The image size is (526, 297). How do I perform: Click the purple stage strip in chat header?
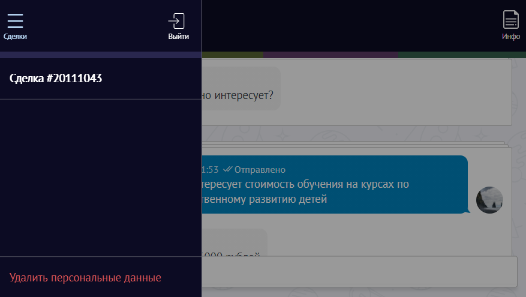(x=330, y=55)
